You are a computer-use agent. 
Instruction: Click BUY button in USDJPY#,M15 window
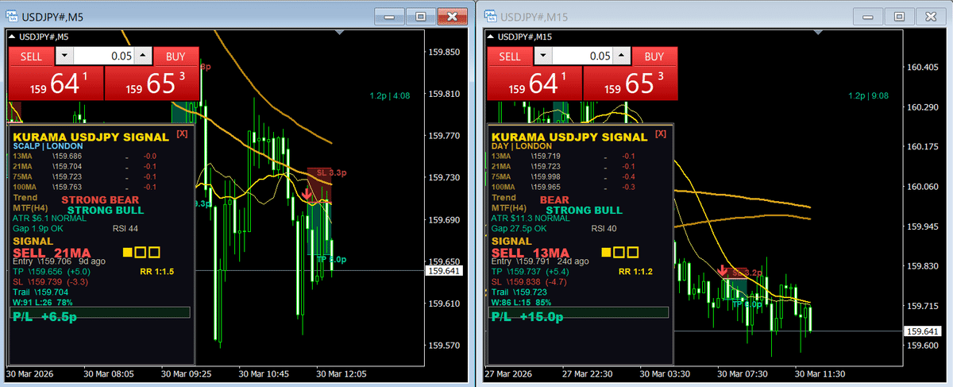(654, 56)
